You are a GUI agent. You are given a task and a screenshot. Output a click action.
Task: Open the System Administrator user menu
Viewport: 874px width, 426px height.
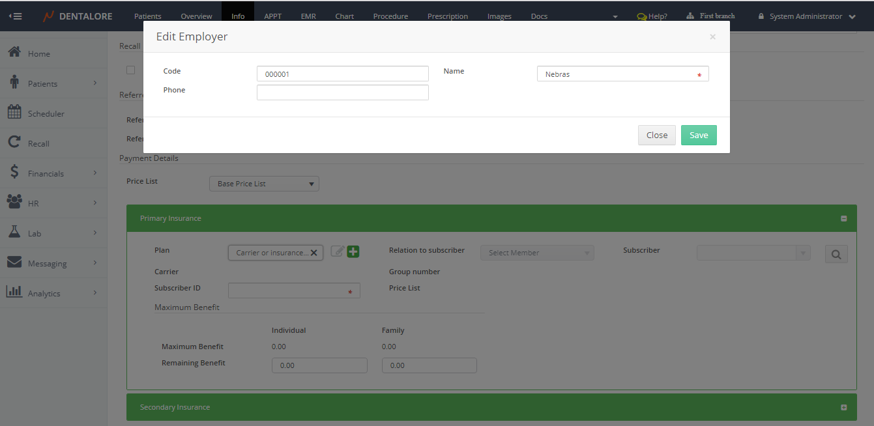(x=807, y=16)
